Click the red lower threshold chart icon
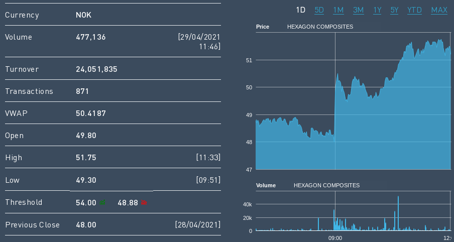The width and height of the screenshot is (454, 242). coord(144,202)
